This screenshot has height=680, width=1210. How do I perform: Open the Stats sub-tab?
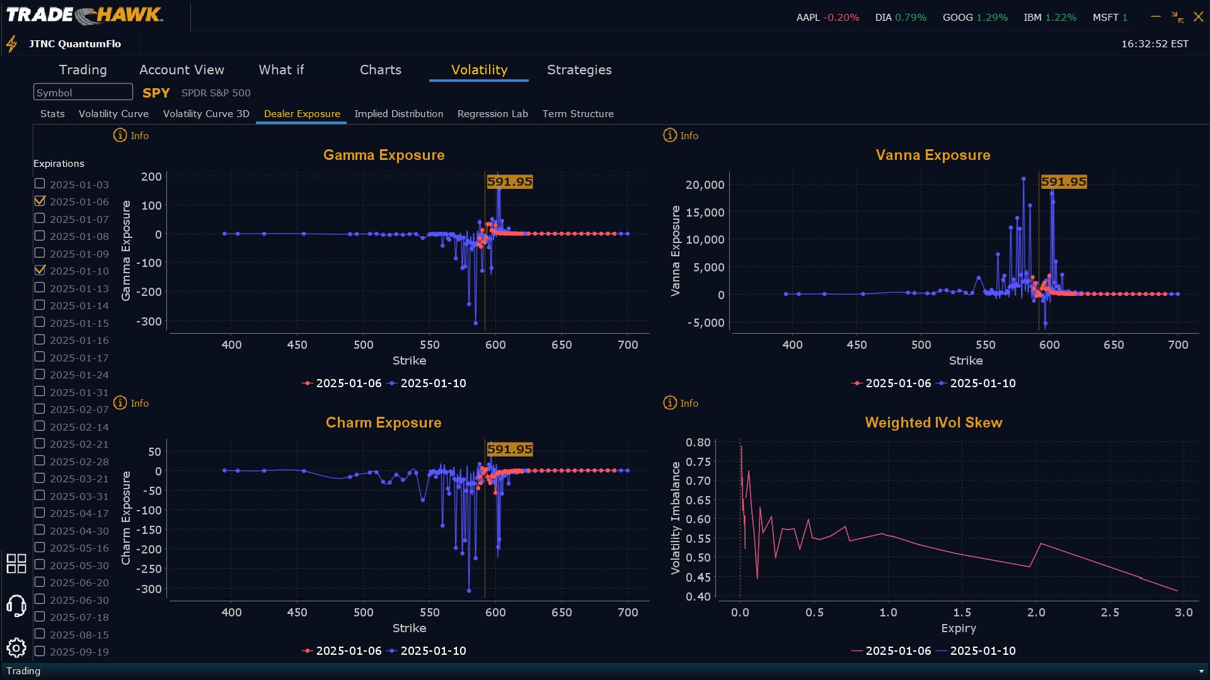[52, 114]
